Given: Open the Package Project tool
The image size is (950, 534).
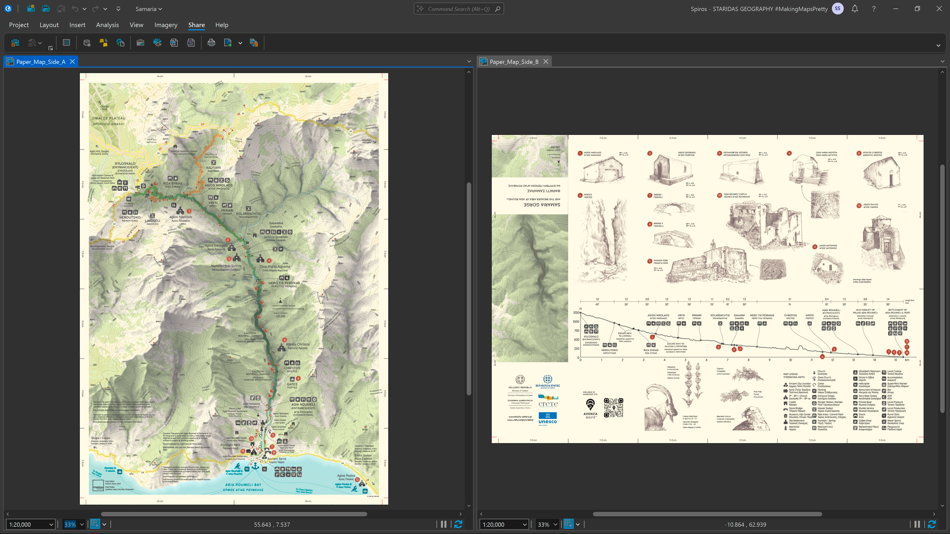Looking at the screenshot, I should tap(15, 42).
